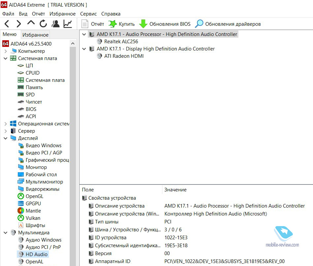
Task: Collapse AMD K17.1 Display HD Audio node
Action: (84, 49)
